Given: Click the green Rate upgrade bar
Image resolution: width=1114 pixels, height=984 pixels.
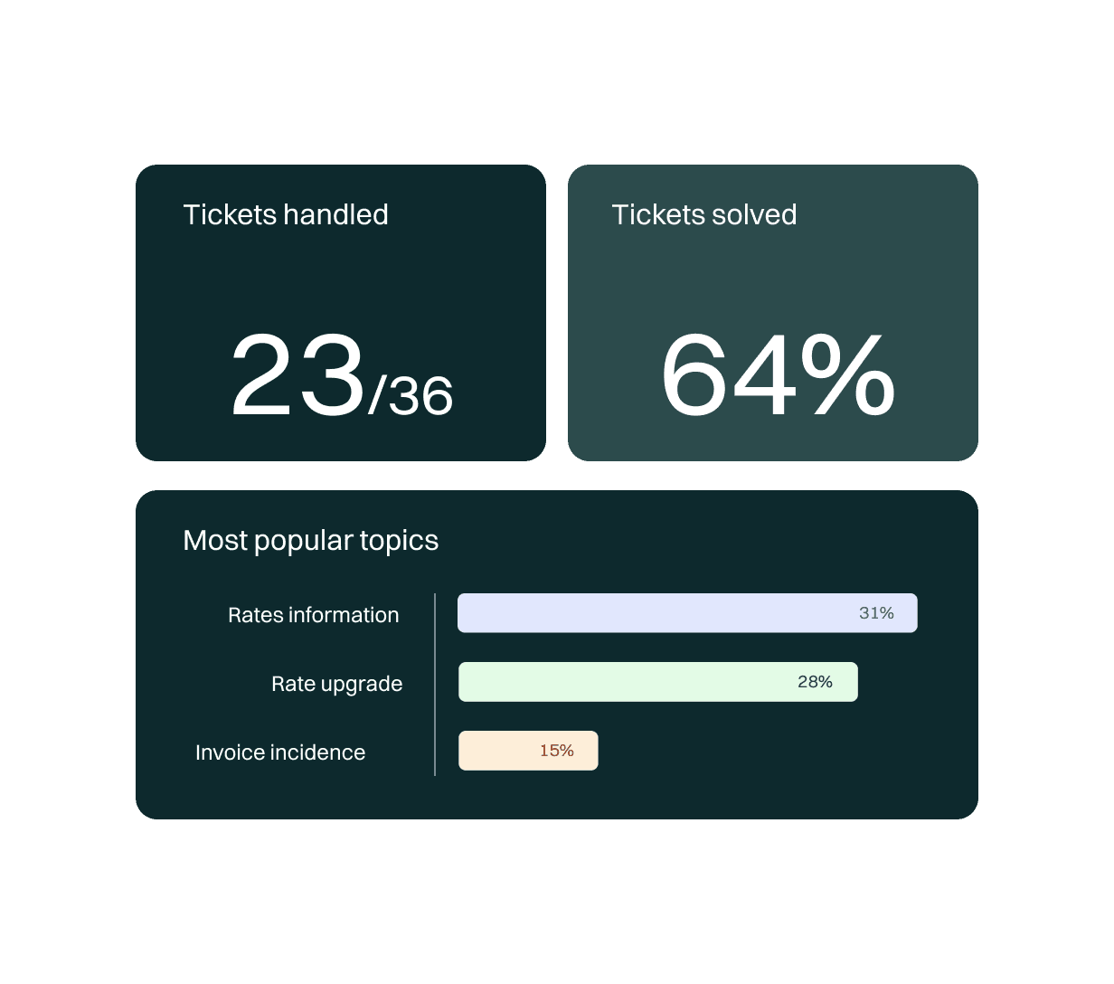Looking at the screenshot, I should [x=624, y=682].
